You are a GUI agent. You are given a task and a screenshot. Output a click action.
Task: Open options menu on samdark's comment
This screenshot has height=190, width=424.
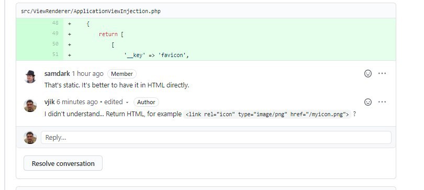(x=382, y=73)
